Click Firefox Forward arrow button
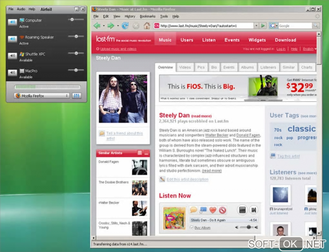This screenshot has width=329, height=252. click(111, 26)
